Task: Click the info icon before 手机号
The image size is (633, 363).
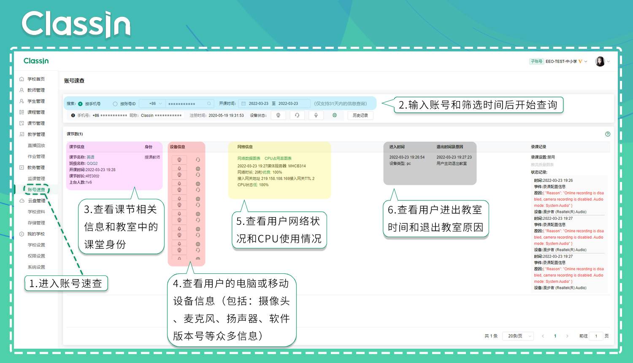Action: [73, 115]
